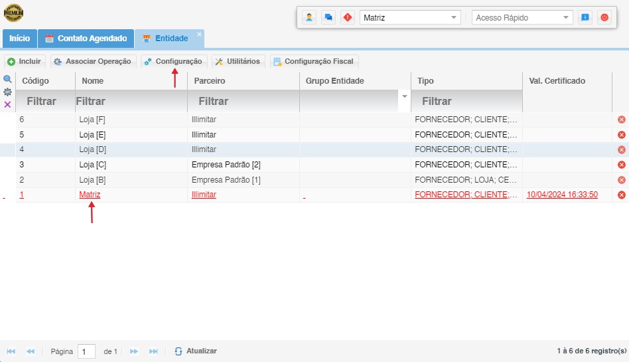629x362 pixels.
Task: Close the Entidade tab
Action: coord(199,35)
